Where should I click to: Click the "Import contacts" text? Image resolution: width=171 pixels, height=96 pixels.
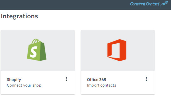[x=101, y=85]
